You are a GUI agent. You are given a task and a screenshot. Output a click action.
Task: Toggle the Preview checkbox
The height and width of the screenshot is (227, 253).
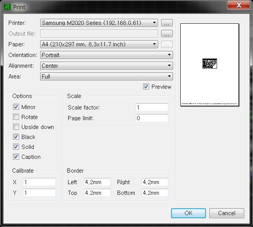coord(146,87)
